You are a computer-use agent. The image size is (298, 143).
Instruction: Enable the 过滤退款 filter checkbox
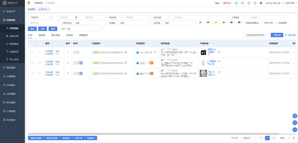point(276,23)
